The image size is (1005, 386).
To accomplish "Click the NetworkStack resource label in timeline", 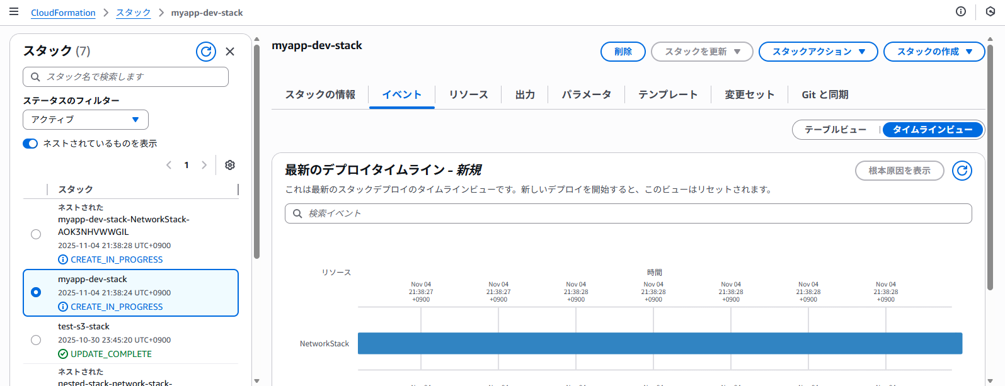I will [x=324, y=344].
